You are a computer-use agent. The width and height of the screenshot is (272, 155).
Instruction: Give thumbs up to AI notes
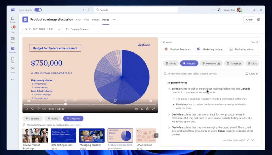tap(248, 140)
